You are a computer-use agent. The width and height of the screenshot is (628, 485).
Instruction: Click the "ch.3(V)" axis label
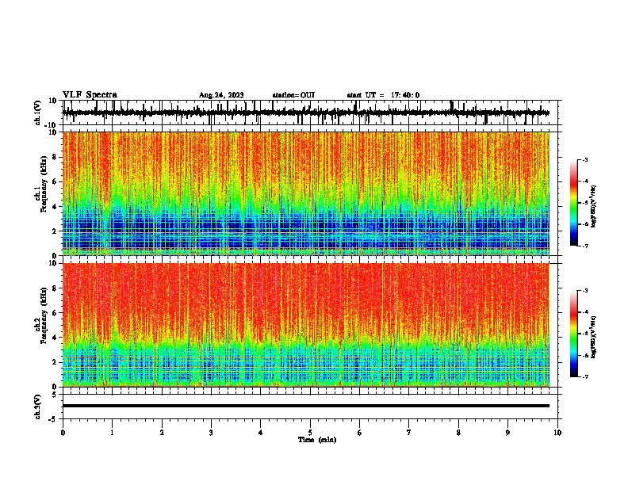38,407
